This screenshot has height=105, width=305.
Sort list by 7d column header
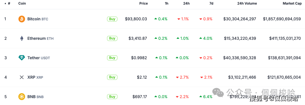211,3
